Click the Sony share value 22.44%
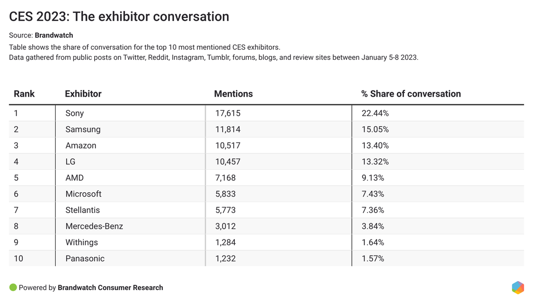 point(375,113)
